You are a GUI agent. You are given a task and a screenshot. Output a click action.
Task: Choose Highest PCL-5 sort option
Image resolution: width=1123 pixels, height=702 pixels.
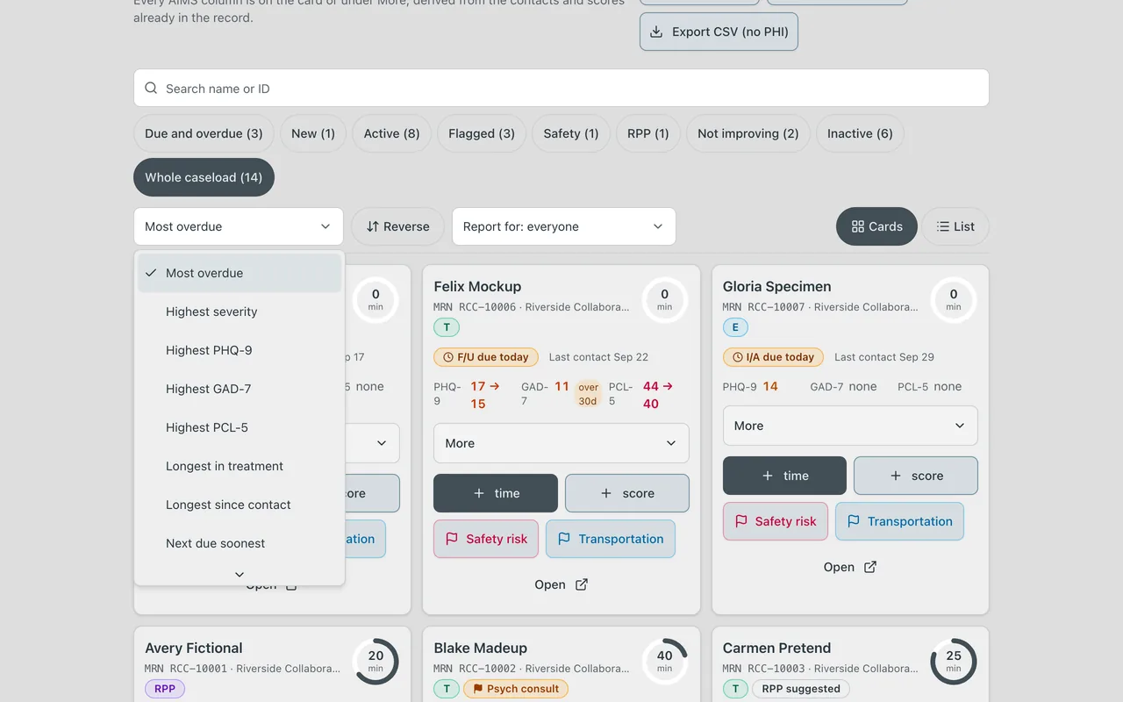pos(240,427)
